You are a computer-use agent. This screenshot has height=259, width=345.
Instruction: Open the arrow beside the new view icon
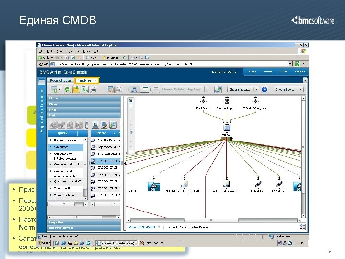click(60, 89)
